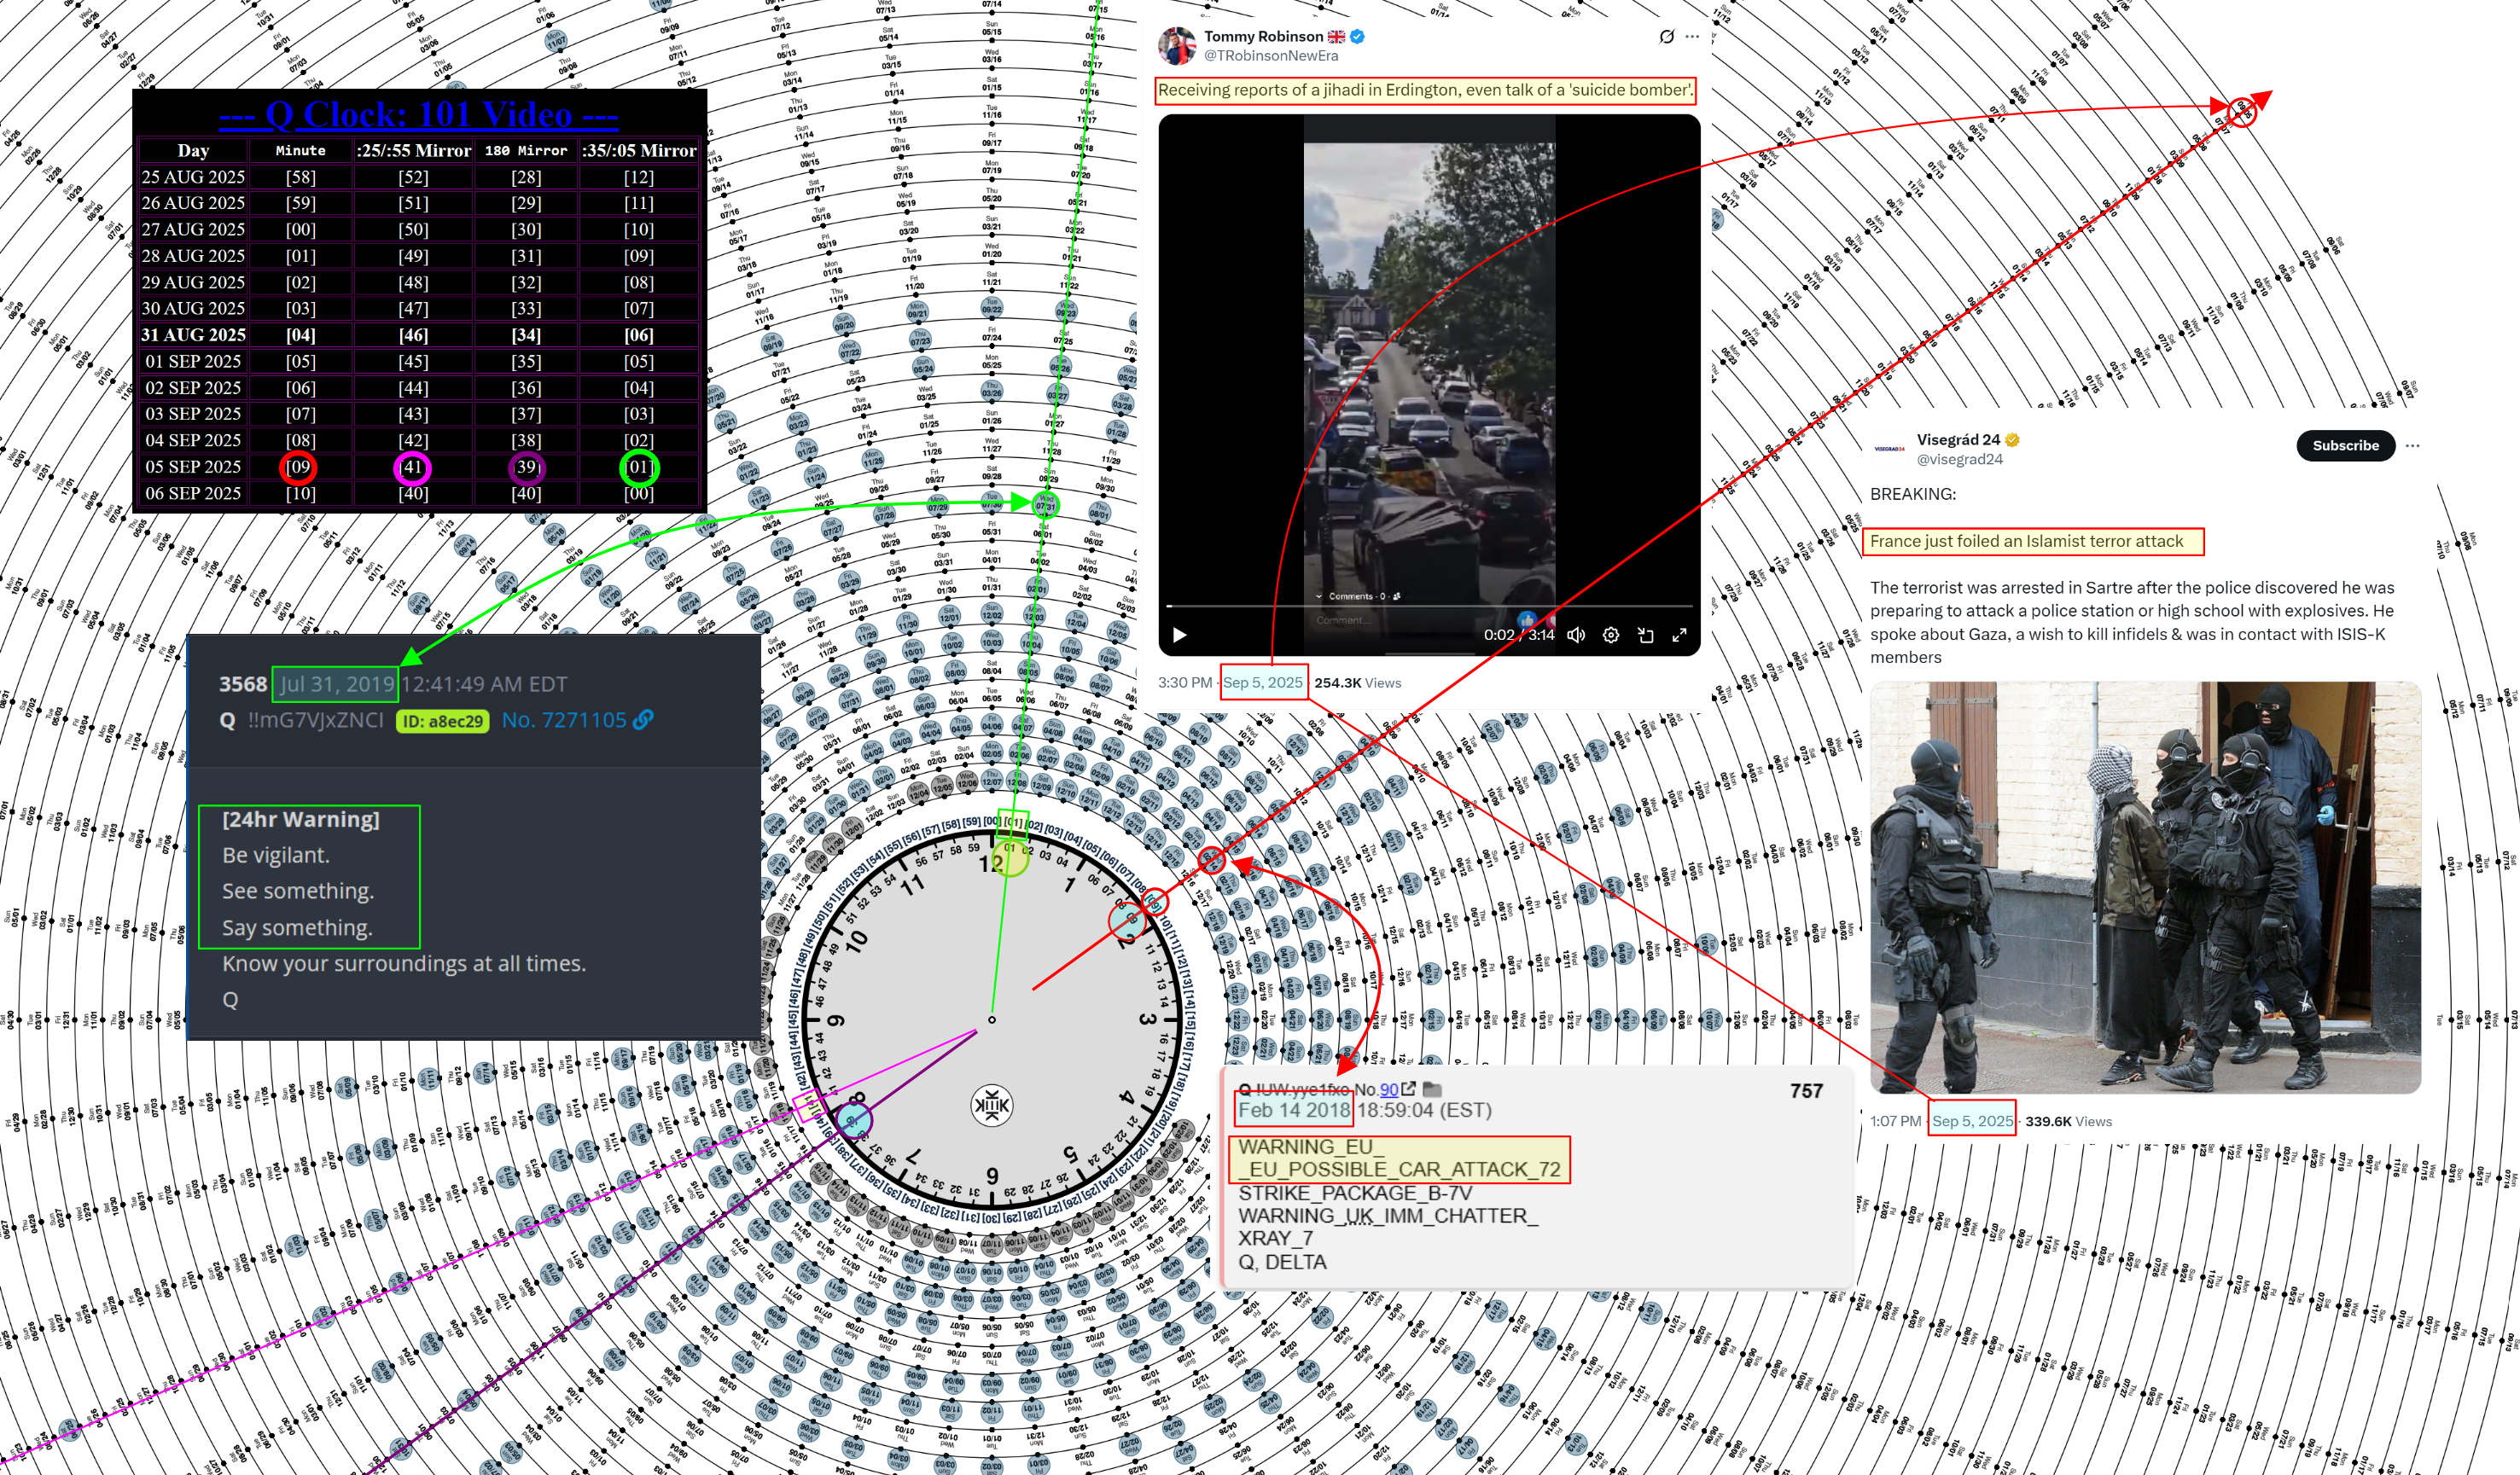Open the Visegrád 24 profile avatar
This screenshot has width=2520, height=1475.
[x=1889, y=449]
